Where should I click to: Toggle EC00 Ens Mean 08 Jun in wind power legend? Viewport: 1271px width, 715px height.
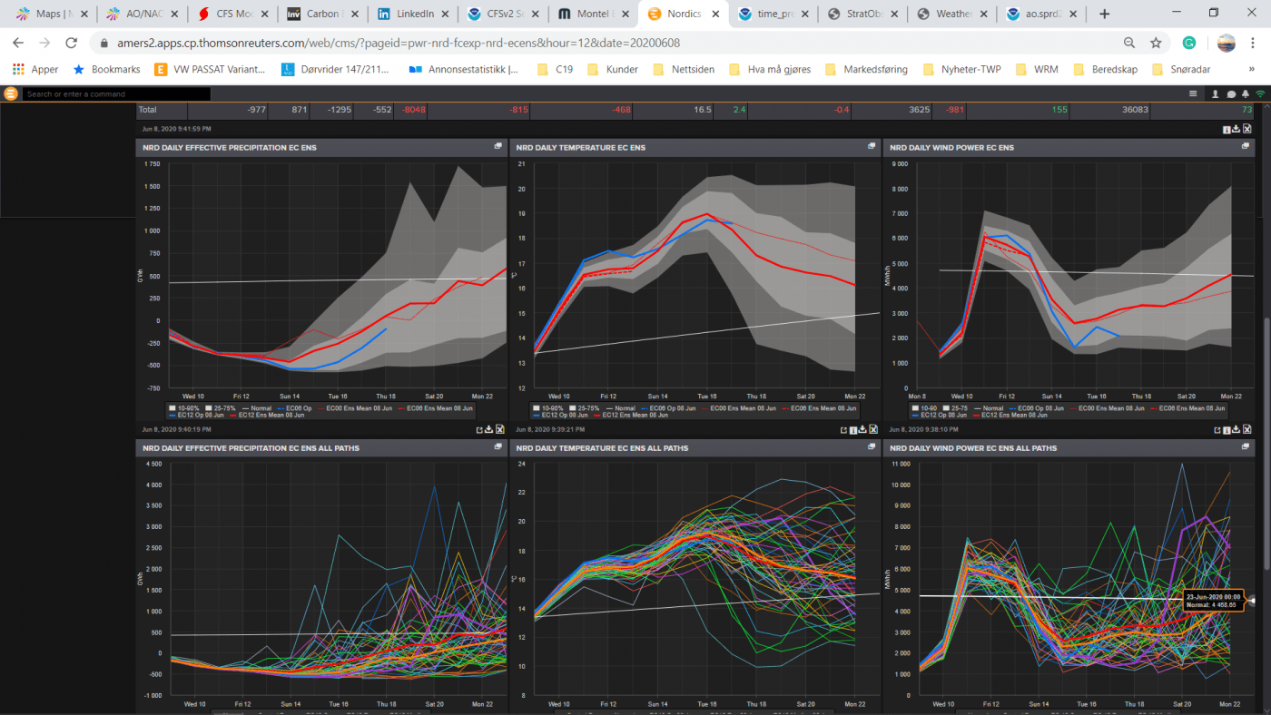coord(1107,408)
